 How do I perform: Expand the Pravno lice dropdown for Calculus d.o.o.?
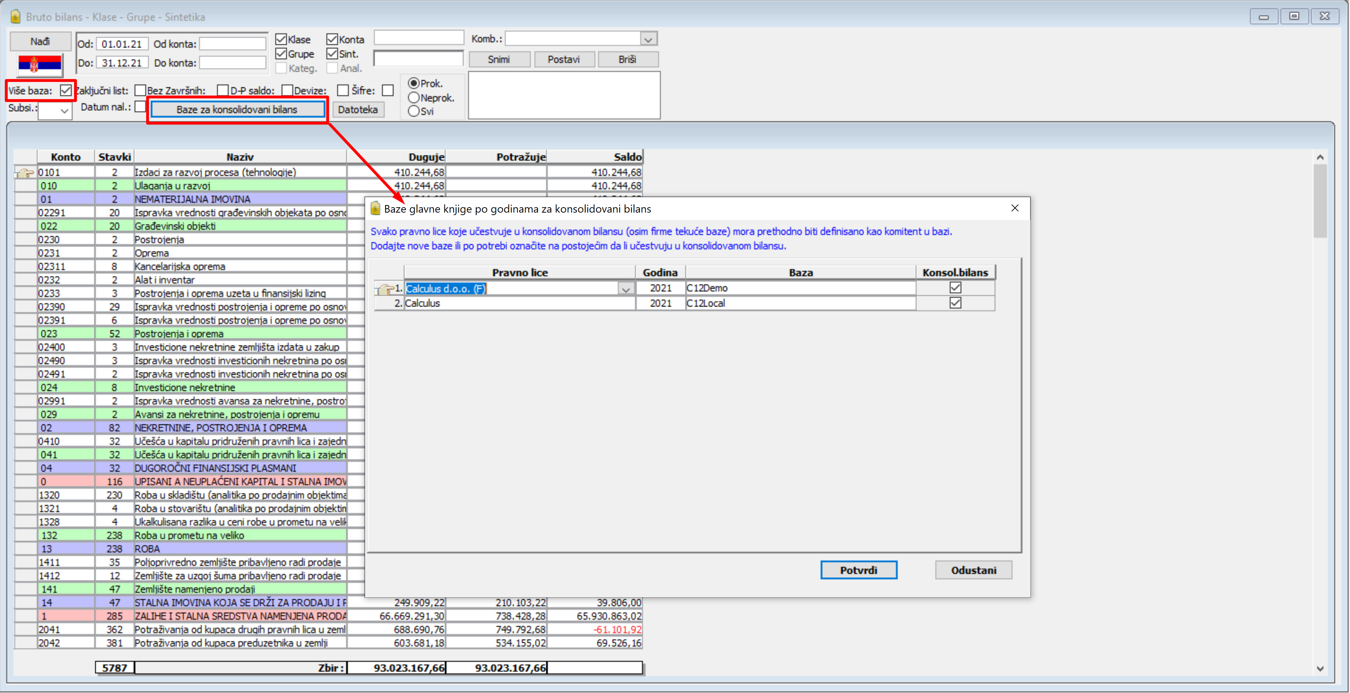(x=626, y=289)
